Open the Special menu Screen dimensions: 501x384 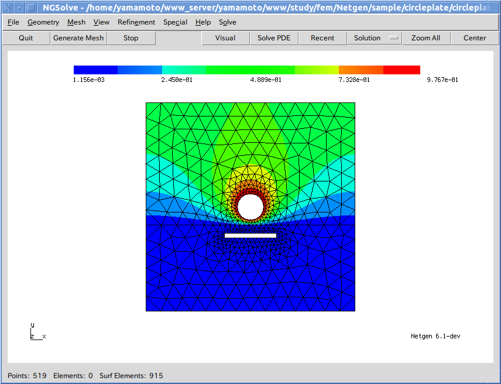click(175, 22)
